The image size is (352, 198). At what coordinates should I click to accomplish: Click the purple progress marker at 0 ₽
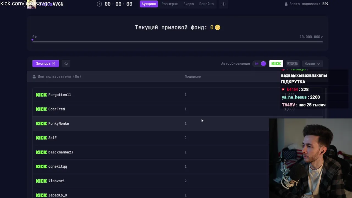click(x=32, y=40)
